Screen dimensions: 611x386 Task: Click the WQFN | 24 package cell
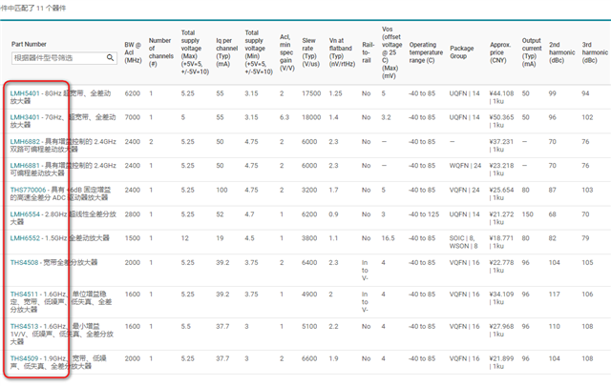tap(465, 166)
